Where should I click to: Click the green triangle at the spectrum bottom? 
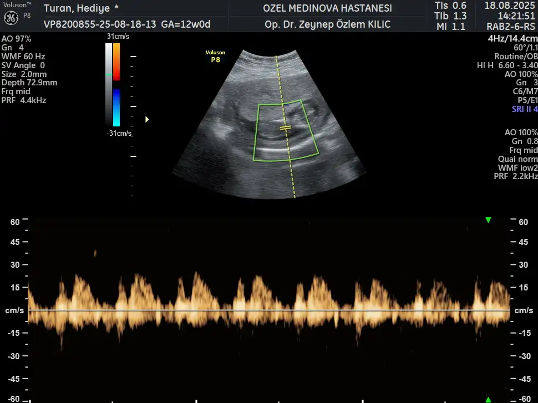(x=488, y=399)
